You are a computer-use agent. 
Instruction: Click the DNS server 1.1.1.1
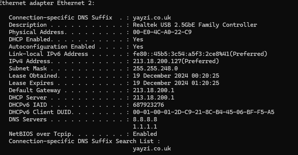tap(145, 127)
